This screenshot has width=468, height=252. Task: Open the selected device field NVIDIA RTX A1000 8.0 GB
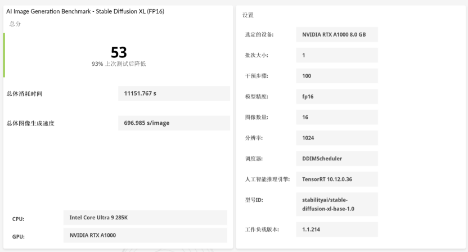(x=336, y=35)
